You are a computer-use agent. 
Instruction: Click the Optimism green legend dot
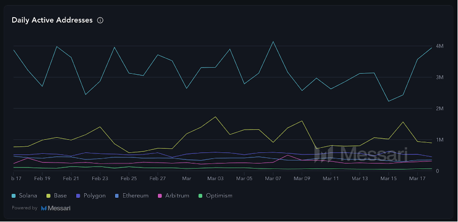point(202,195)
